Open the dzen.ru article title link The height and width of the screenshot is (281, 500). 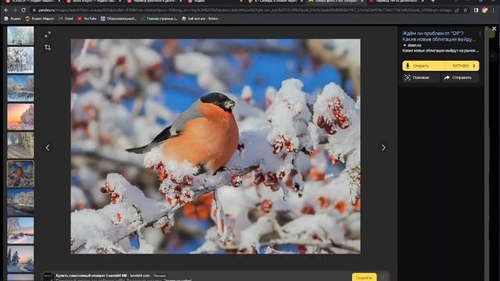coord(438,37)
